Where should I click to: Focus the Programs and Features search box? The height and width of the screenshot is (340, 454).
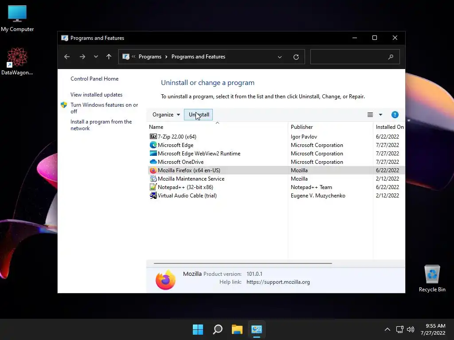coord(355,57)
